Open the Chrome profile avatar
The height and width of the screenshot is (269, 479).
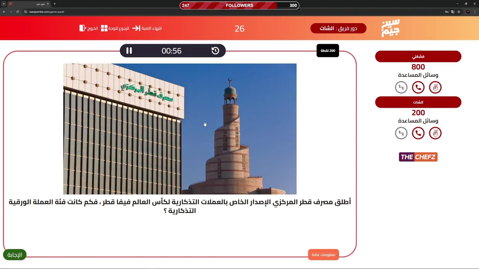468,12
